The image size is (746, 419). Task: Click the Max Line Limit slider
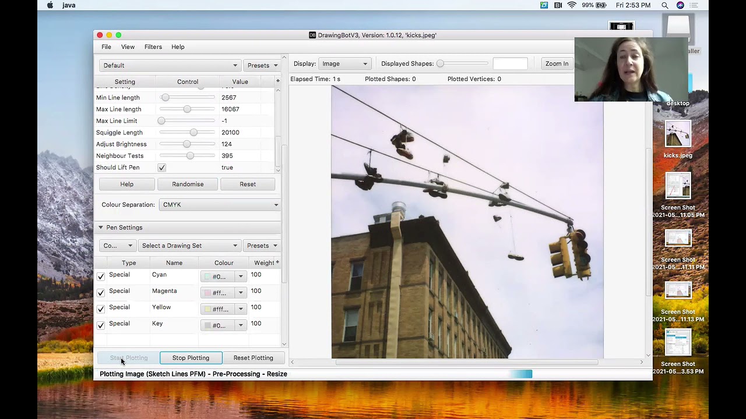tap(187, 121)
